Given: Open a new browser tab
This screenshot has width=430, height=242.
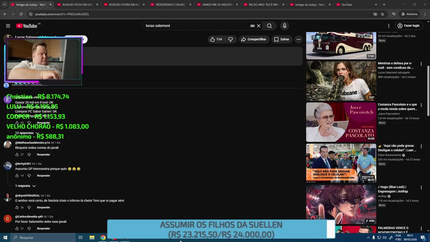Looking at the screenshot, I should tap(384, 5).
